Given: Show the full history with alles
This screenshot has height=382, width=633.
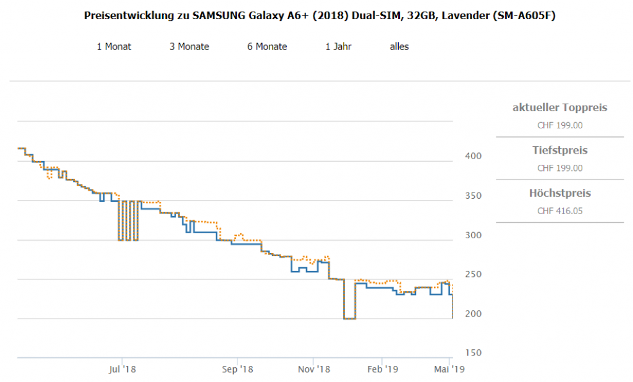Looking at the screenshot, I should (399, 46).
